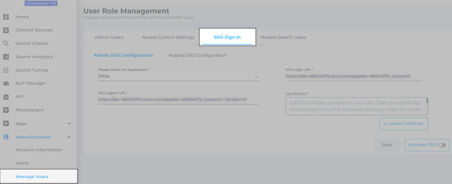
Task: Click the NLP Manager icon
Action: [6, 84]
